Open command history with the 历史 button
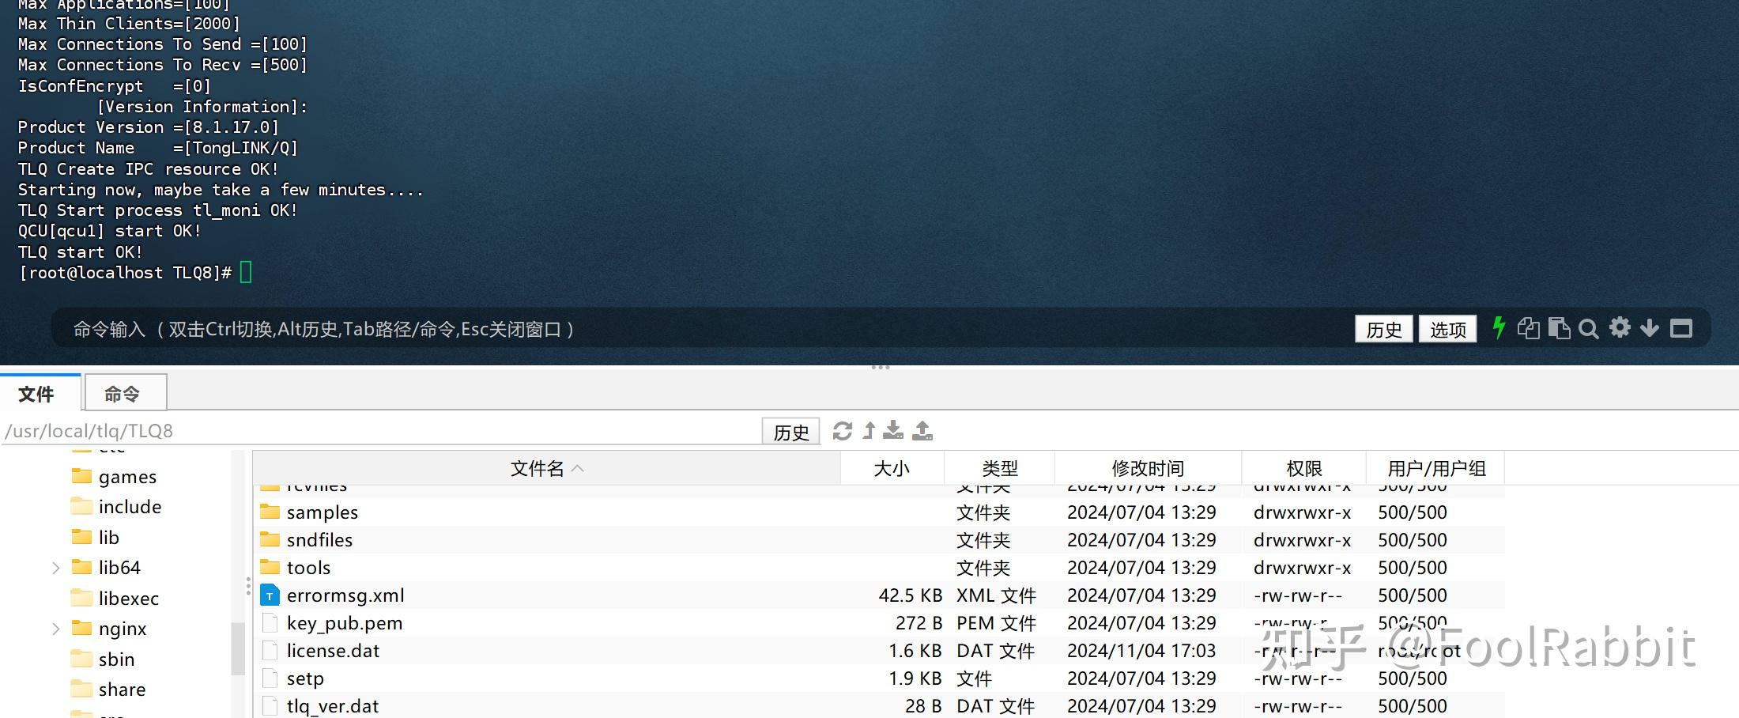 coord(1383,328)
